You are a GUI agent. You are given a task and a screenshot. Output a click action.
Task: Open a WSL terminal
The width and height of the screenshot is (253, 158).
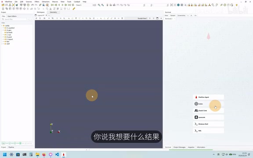[208, 131]
